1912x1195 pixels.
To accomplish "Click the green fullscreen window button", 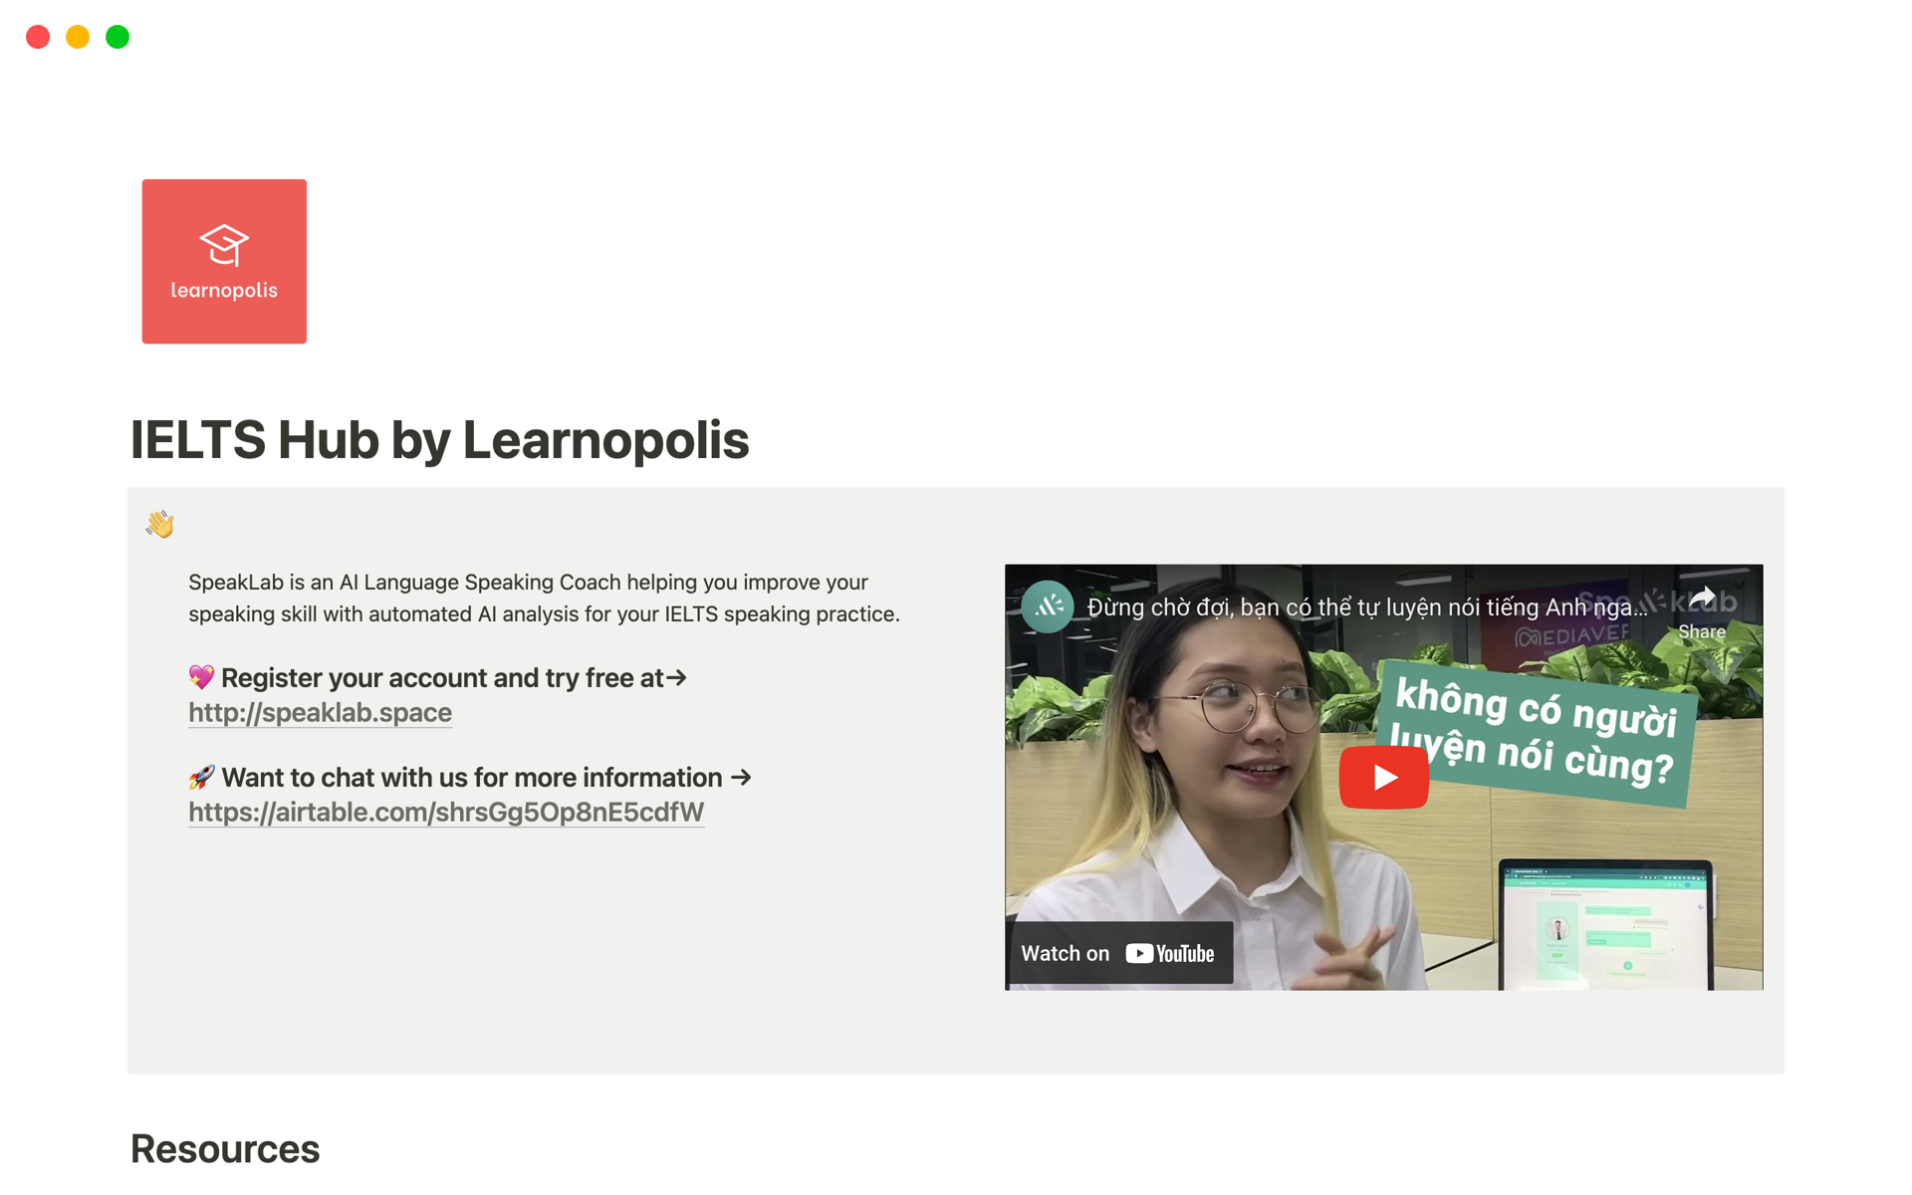I will (118, 37).
